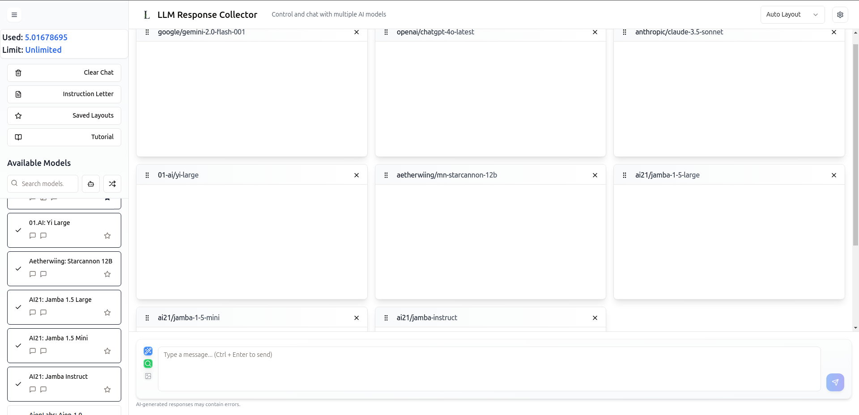The height and width of the screenshot is (415, 859).
Task: Open the Instruction Letter
Action: (x=64, y=94)
